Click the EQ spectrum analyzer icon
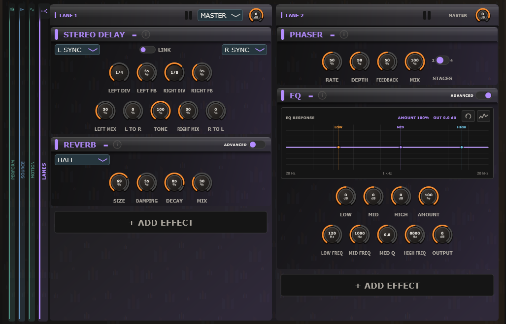This screenshot has width=506, height=324. click(483, 116)
